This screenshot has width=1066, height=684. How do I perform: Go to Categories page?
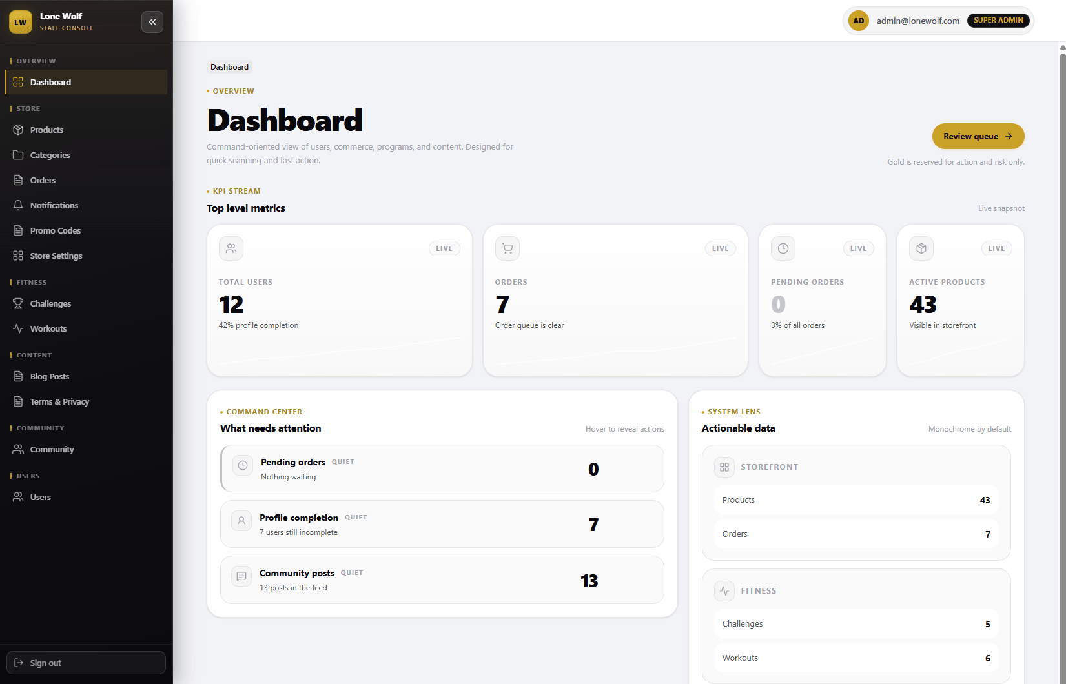click(x=86, y=155)
